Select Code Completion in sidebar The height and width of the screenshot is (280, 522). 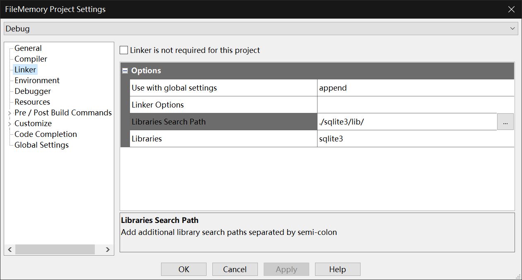pyautogui.click(x=46, y=134)
